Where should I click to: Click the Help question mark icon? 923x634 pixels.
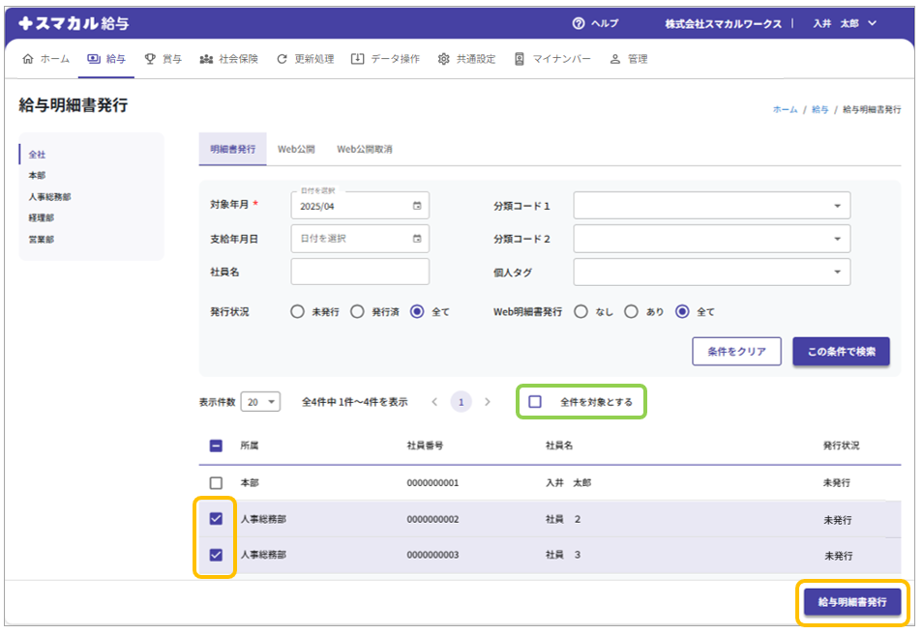(579, 23)
